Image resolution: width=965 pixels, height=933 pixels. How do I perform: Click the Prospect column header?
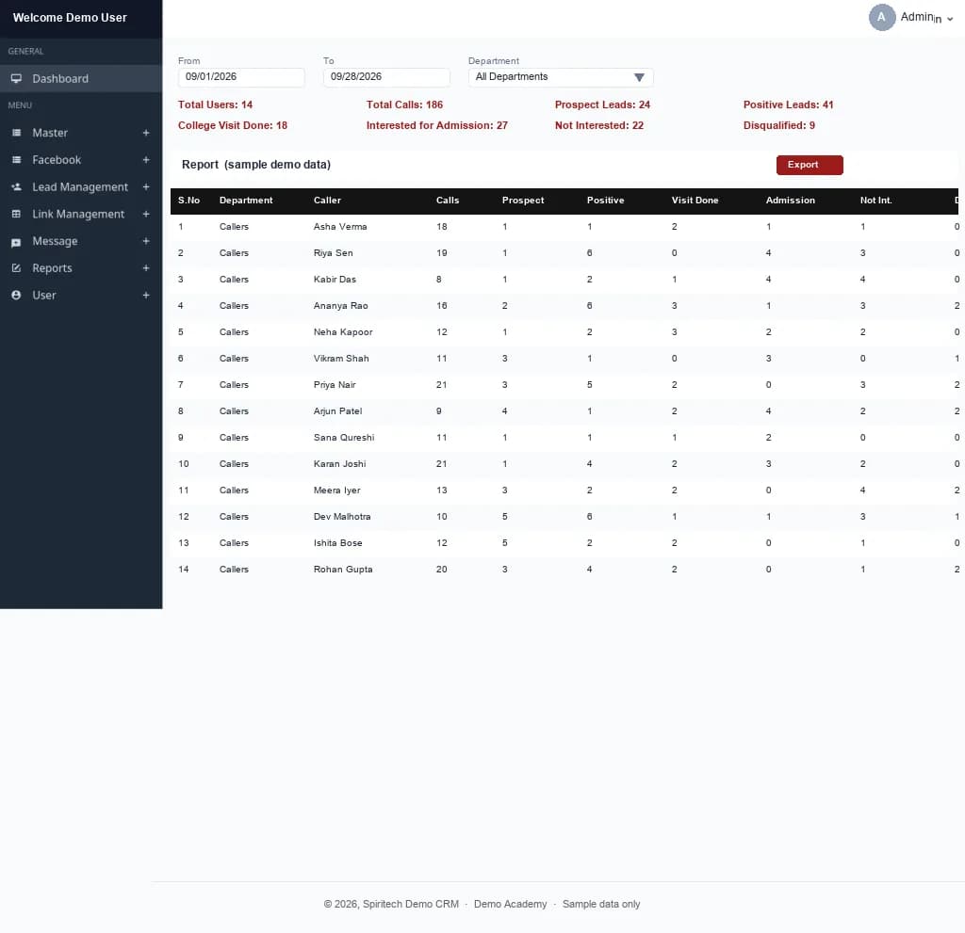pos(522,201)
